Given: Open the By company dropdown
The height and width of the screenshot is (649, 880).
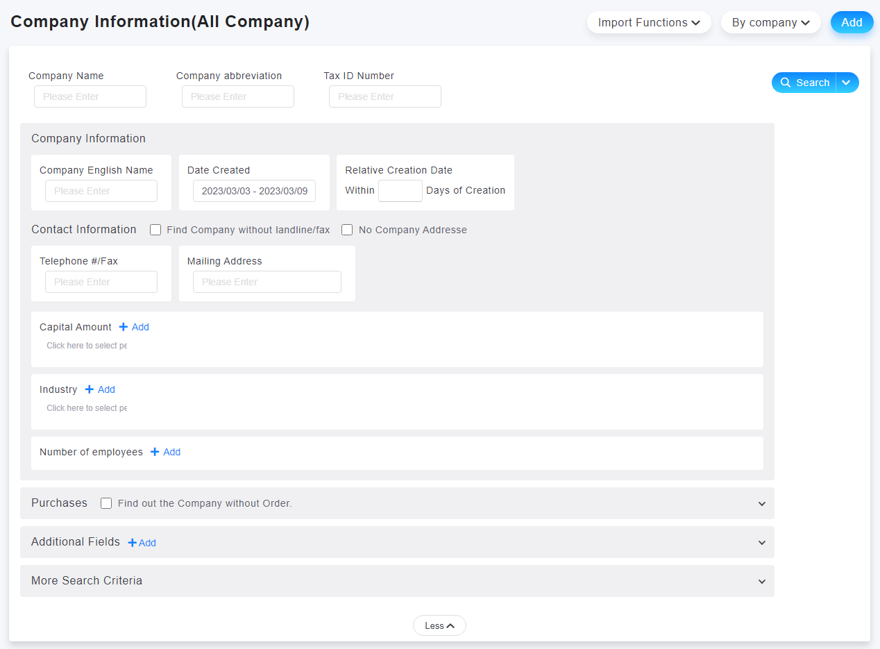Looking at the screenshot, I should [x=770, y=22].
